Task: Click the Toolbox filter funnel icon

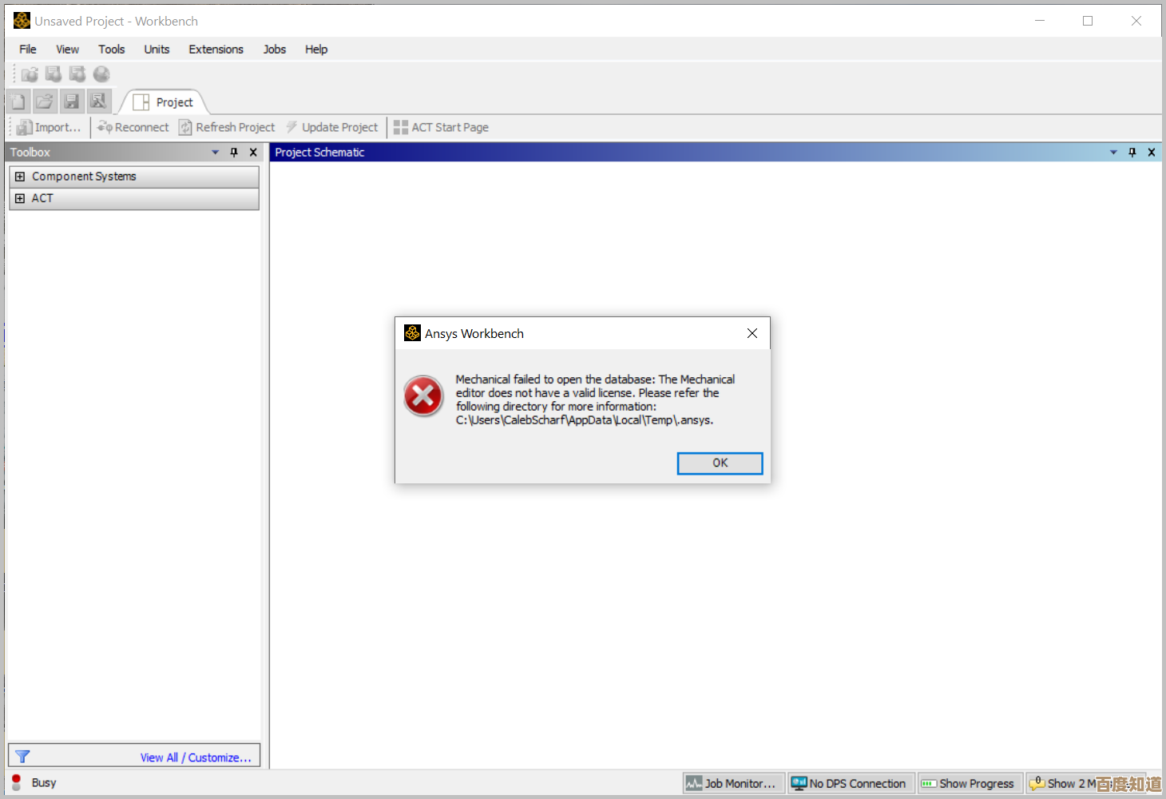Action: tap(22, 757)
